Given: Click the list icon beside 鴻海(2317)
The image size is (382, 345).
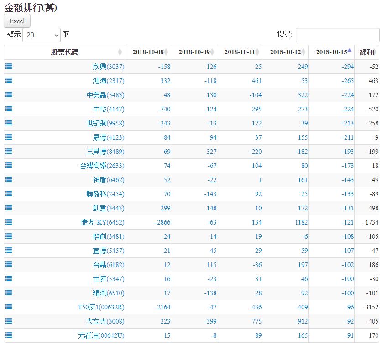Looking at the screenshot, I should [9, 80].
